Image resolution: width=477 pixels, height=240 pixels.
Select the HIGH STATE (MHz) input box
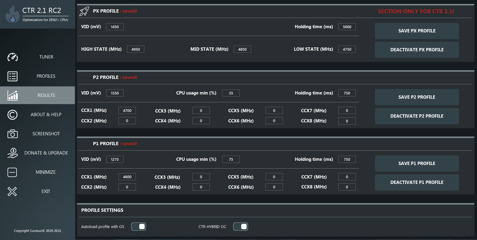(x=136, y=49)
